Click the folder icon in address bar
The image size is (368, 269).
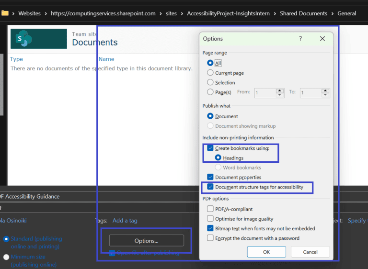click(5, 13)
